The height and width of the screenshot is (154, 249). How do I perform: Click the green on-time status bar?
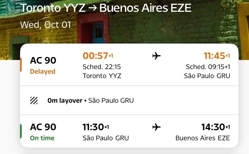21,131
